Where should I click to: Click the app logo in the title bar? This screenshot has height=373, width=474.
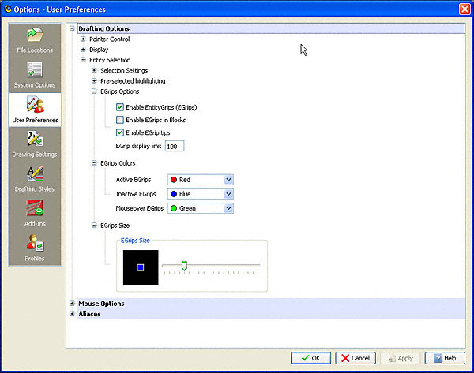pos(8,9)
